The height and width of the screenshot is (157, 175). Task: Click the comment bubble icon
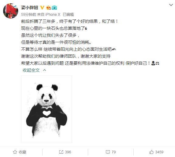[x=108, y=152]
